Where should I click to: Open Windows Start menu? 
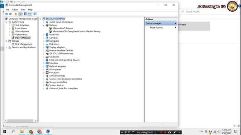click(5, 132)
